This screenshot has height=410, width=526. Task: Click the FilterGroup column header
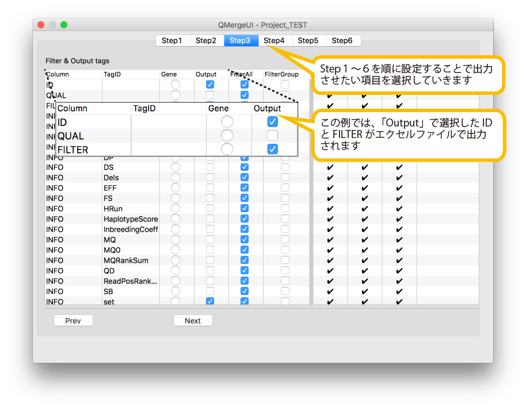click(x=281, y=74)
